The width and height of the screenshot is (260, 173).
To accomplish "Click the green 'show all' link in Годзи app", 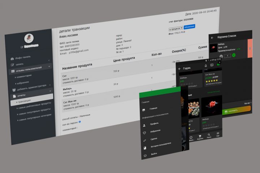I will tap(214, 92).
